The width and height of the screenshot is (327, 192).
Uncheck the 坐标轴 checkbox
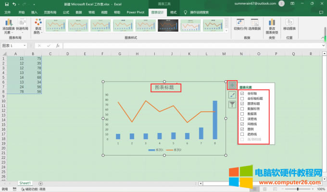[x=242, y=94]
